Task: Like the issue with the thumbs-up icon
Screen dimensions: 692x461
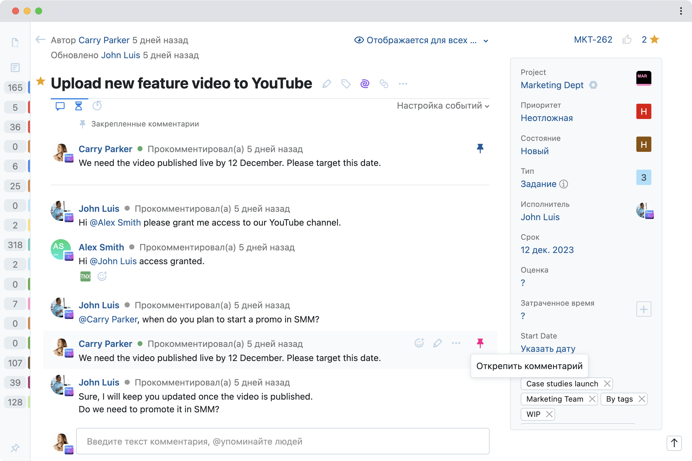Action: [x=628, y=39]
